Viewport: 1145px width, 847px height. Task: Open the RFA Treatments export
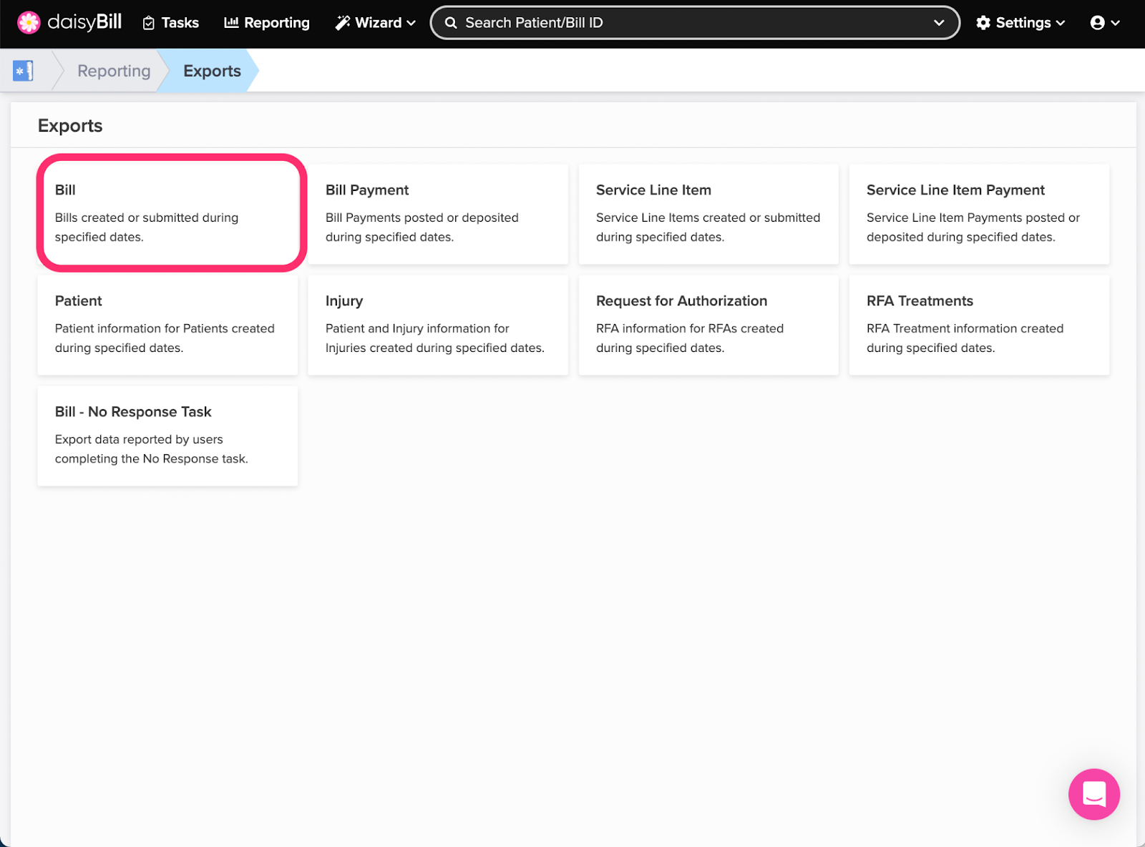point(979,325)
